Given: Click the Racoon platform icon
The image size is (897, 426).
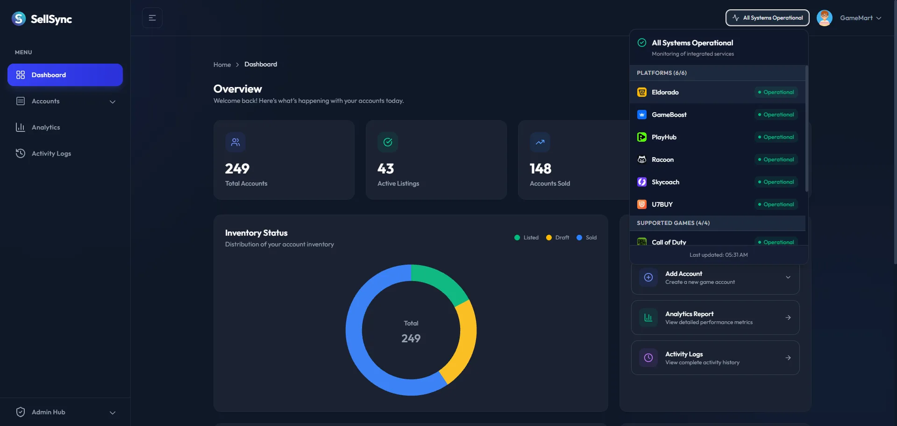Looking at the screenshot, I should (x=642, y=159).
